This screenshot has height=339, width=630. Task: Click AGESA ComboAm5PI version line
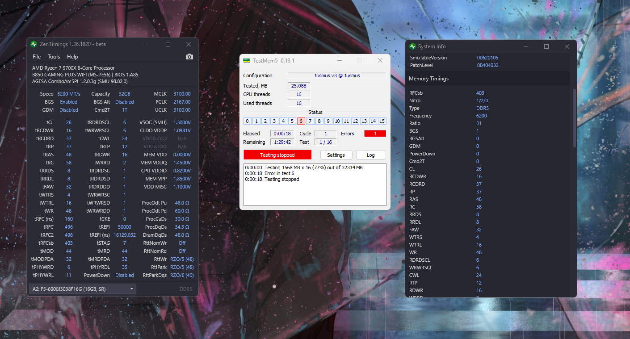[x=80, y=81]
